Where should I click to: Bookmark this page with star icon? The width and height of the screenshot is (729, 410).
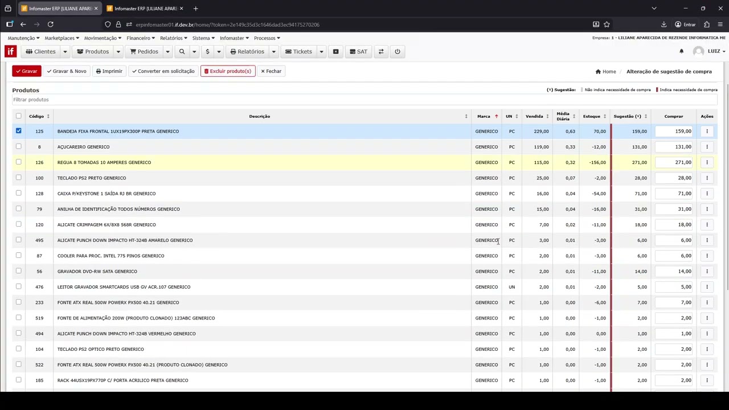[x=607, y=24]
